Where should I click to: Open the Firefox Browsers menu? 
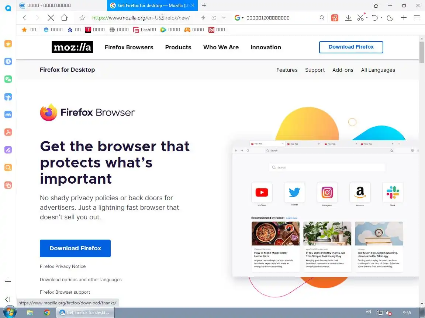coord(129,47)
